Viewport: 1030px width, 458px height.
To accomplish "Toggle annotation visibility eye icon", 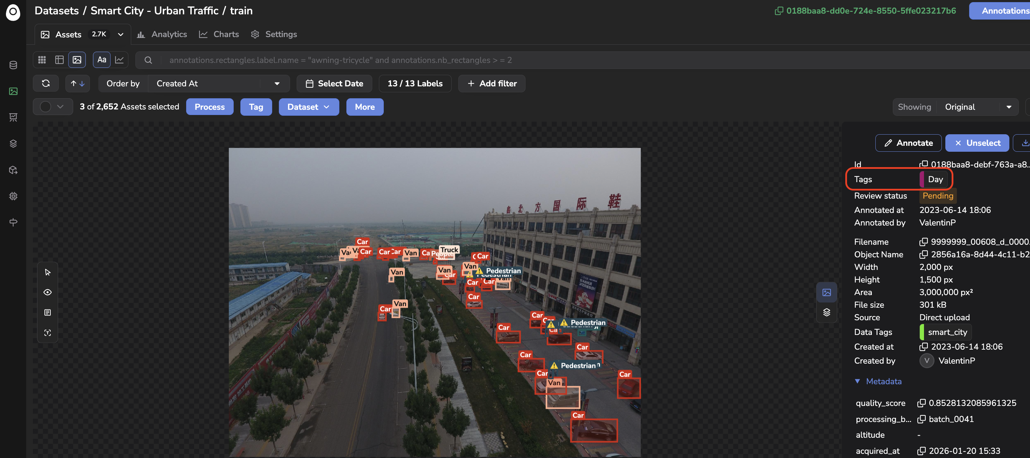I will (x=48, y=293).
